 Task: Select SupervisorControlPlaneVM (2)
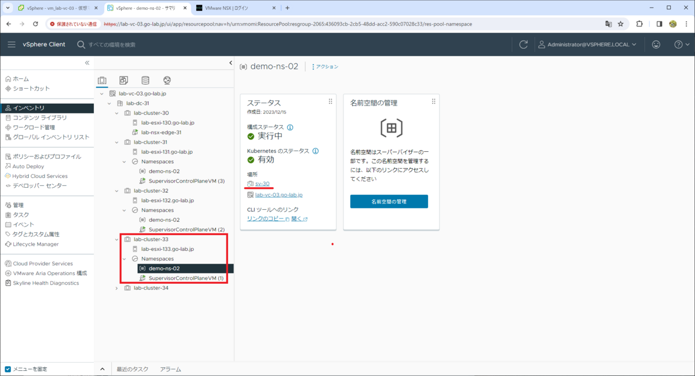coord(186,229)
